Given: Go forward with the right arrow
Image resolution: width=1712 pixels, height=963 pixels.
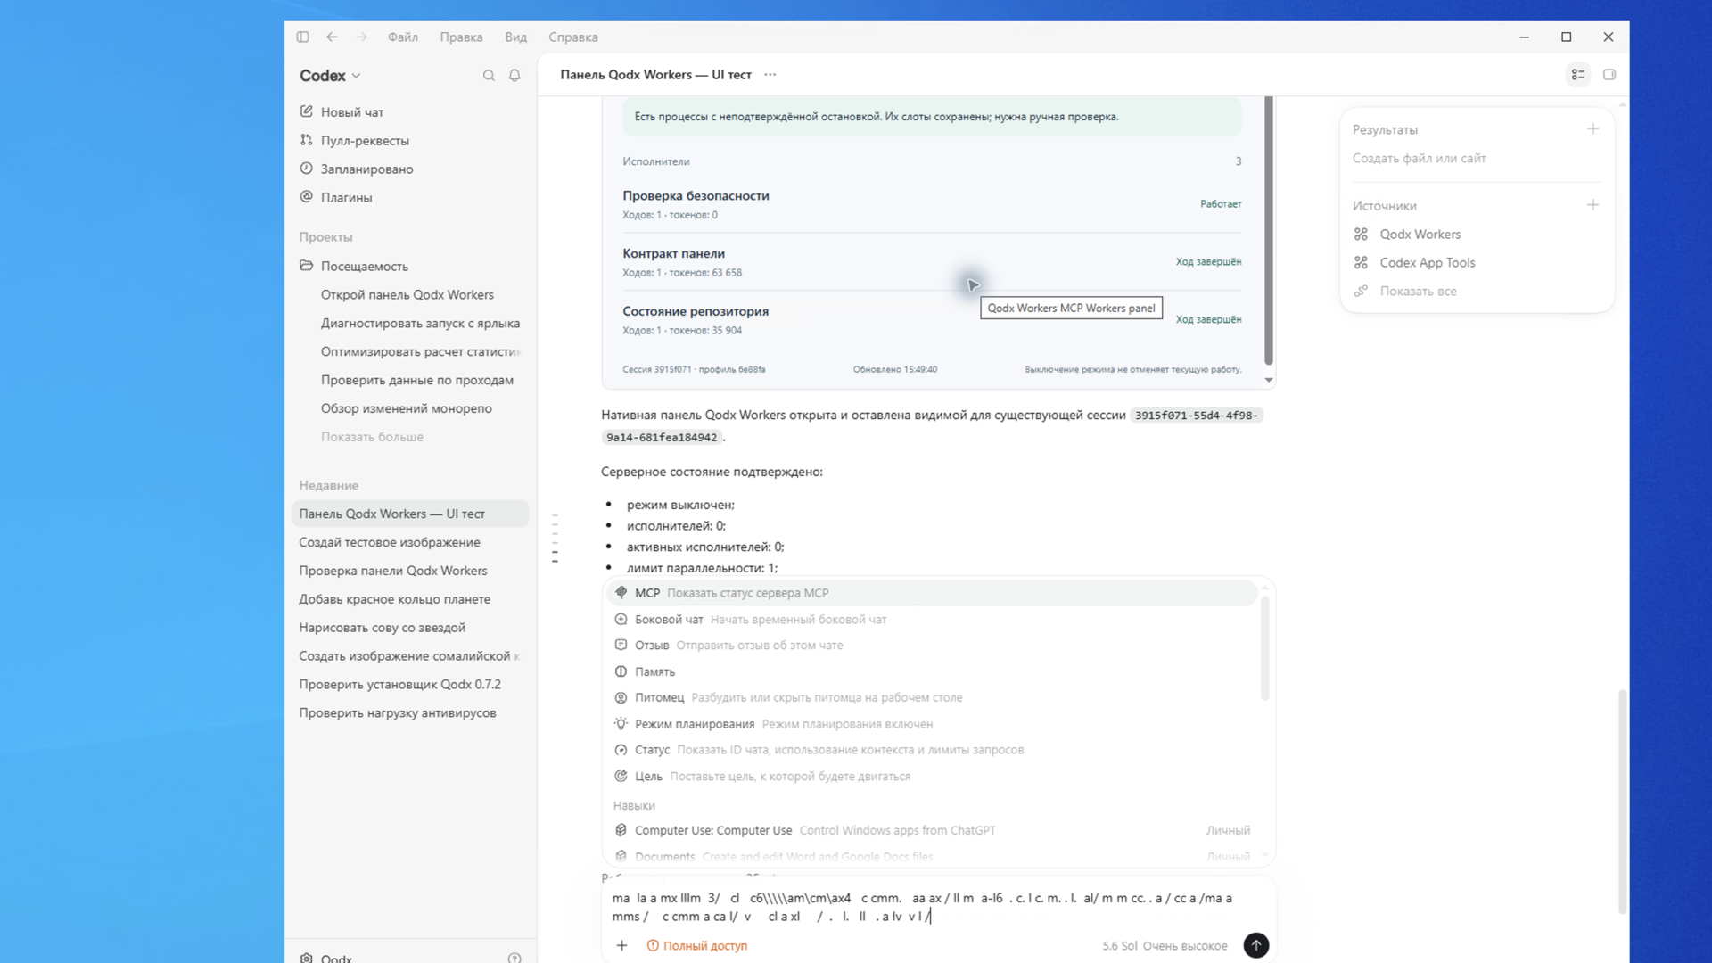Looking at the screenshot, I should [361, 37].
